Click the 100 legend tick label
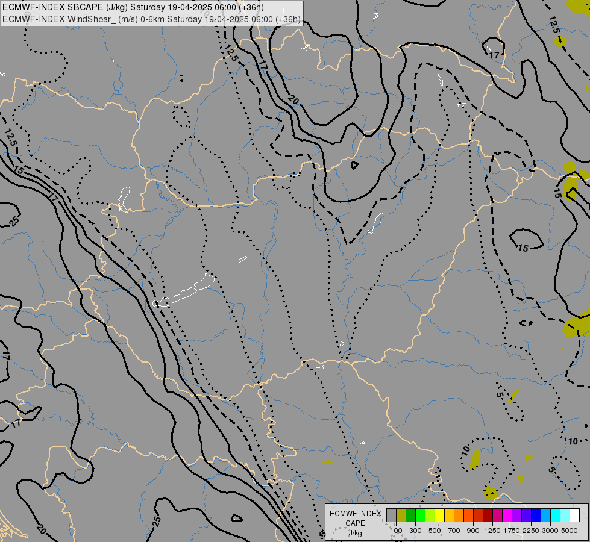 click(x=396, y=531)
